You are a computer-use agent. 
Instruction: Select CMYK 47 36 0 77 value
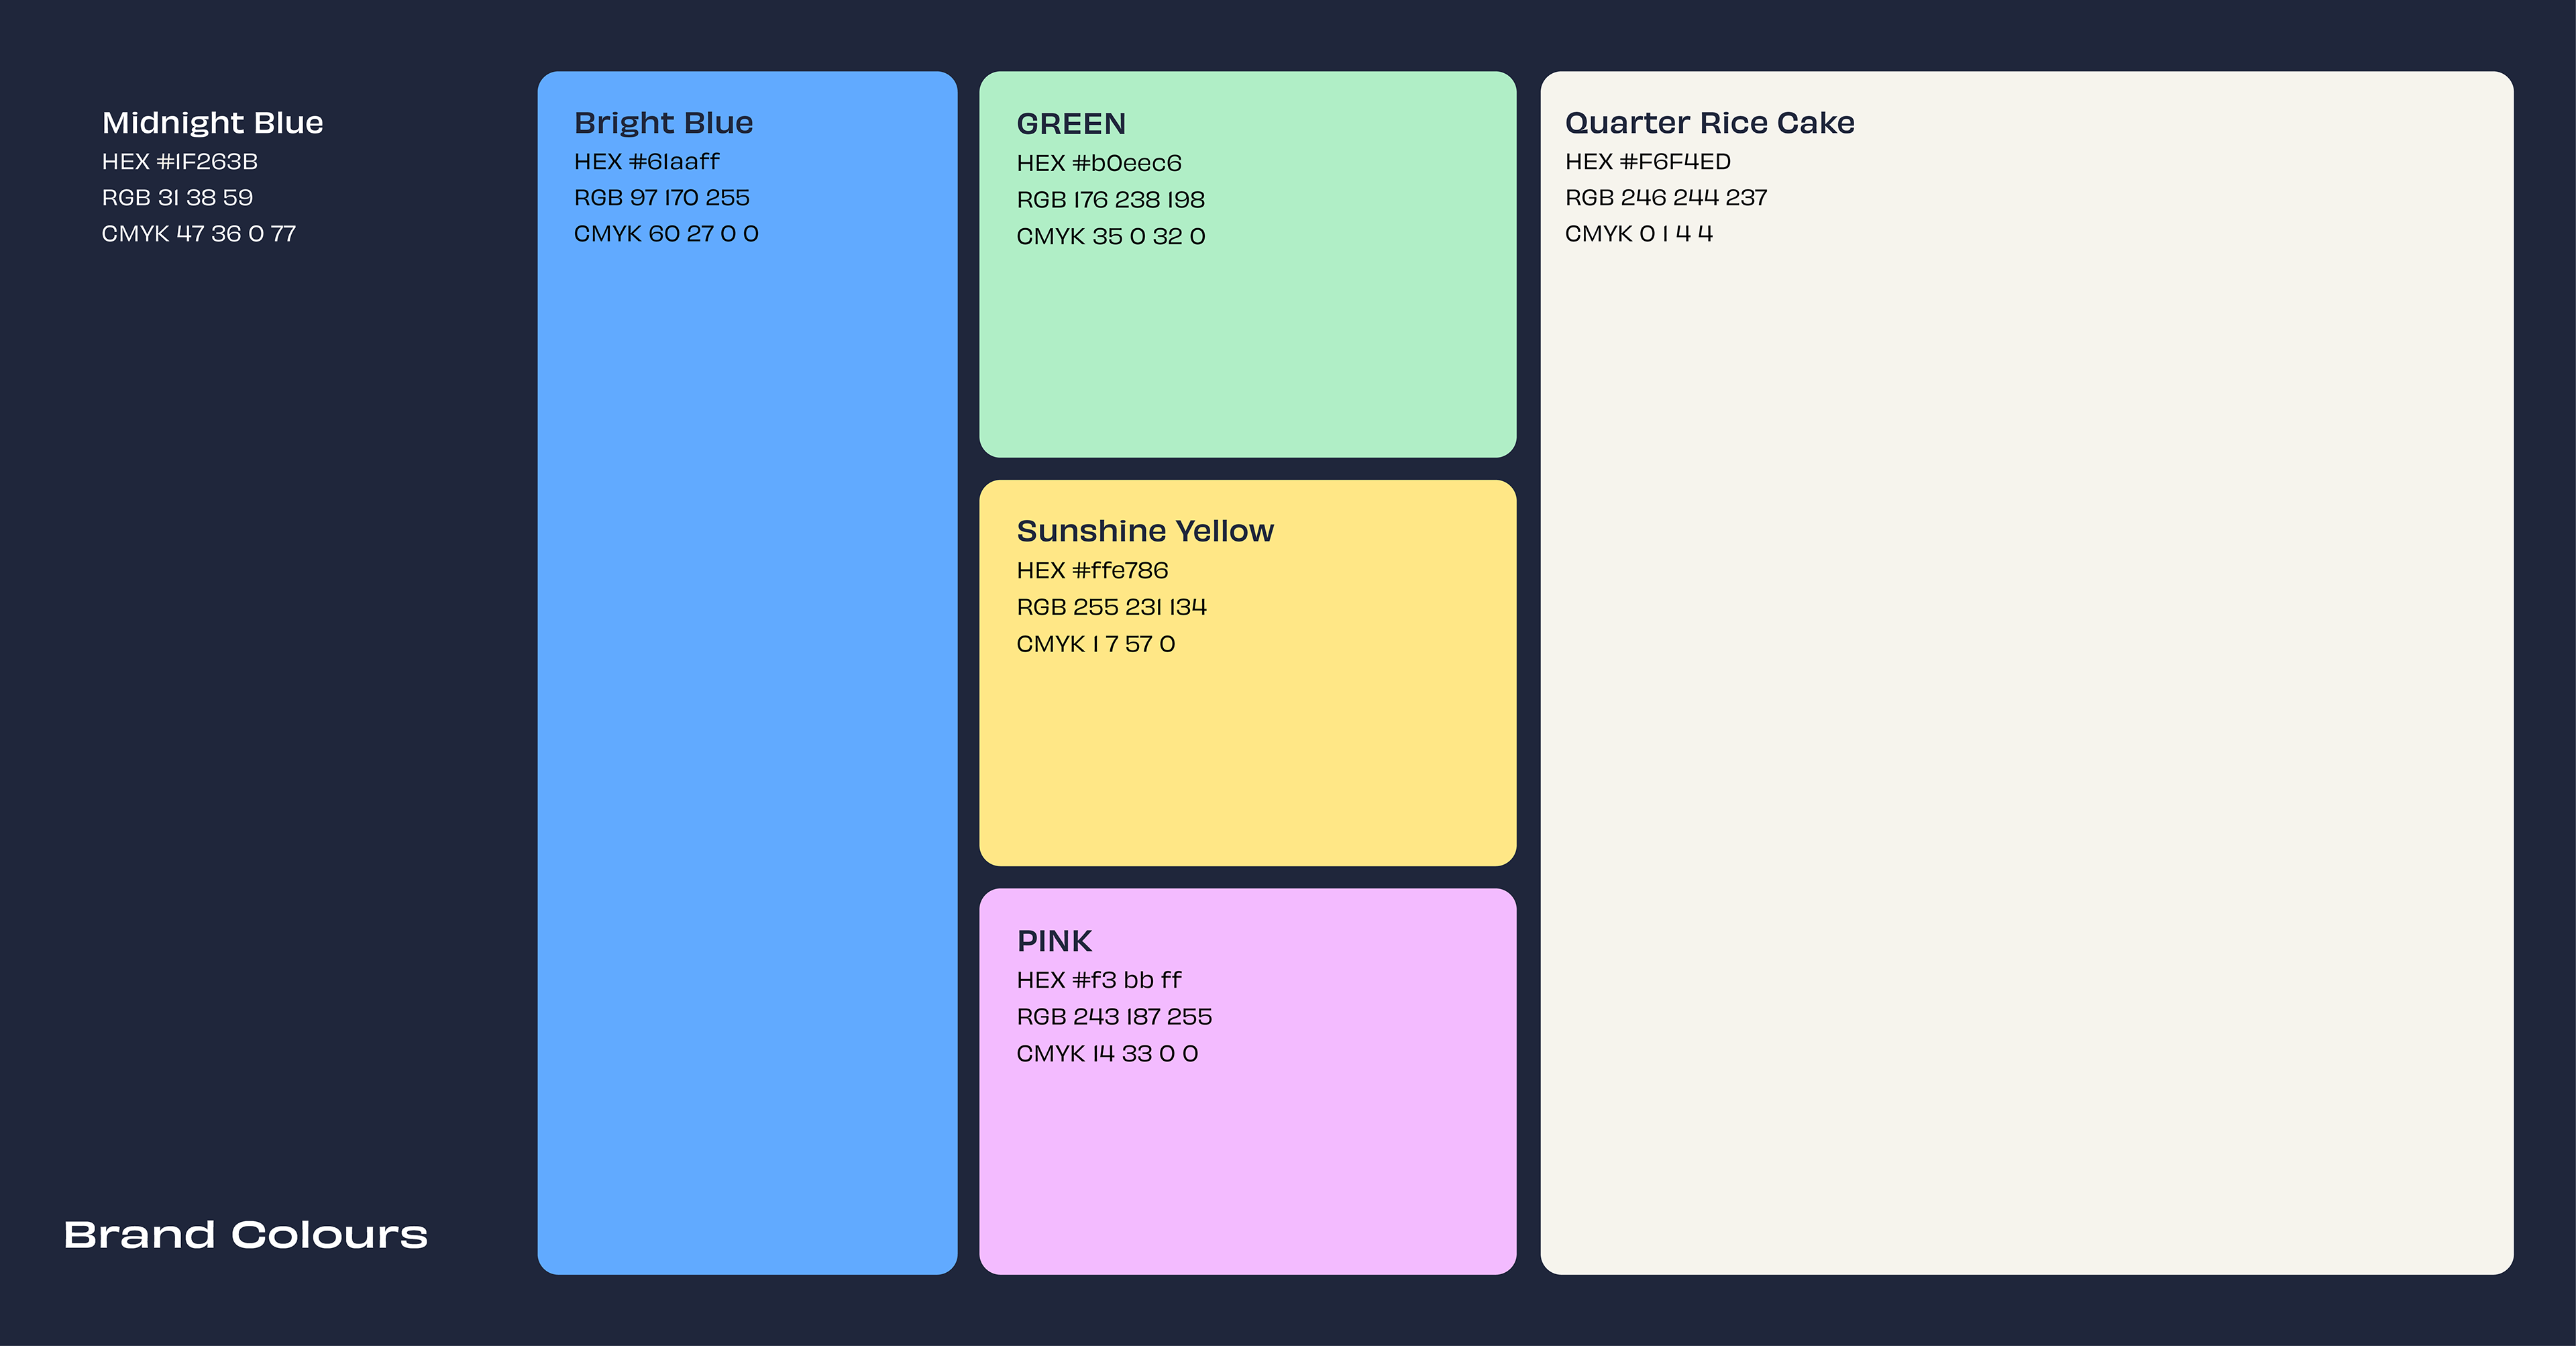pyautogui.click(x=199, y=234)
